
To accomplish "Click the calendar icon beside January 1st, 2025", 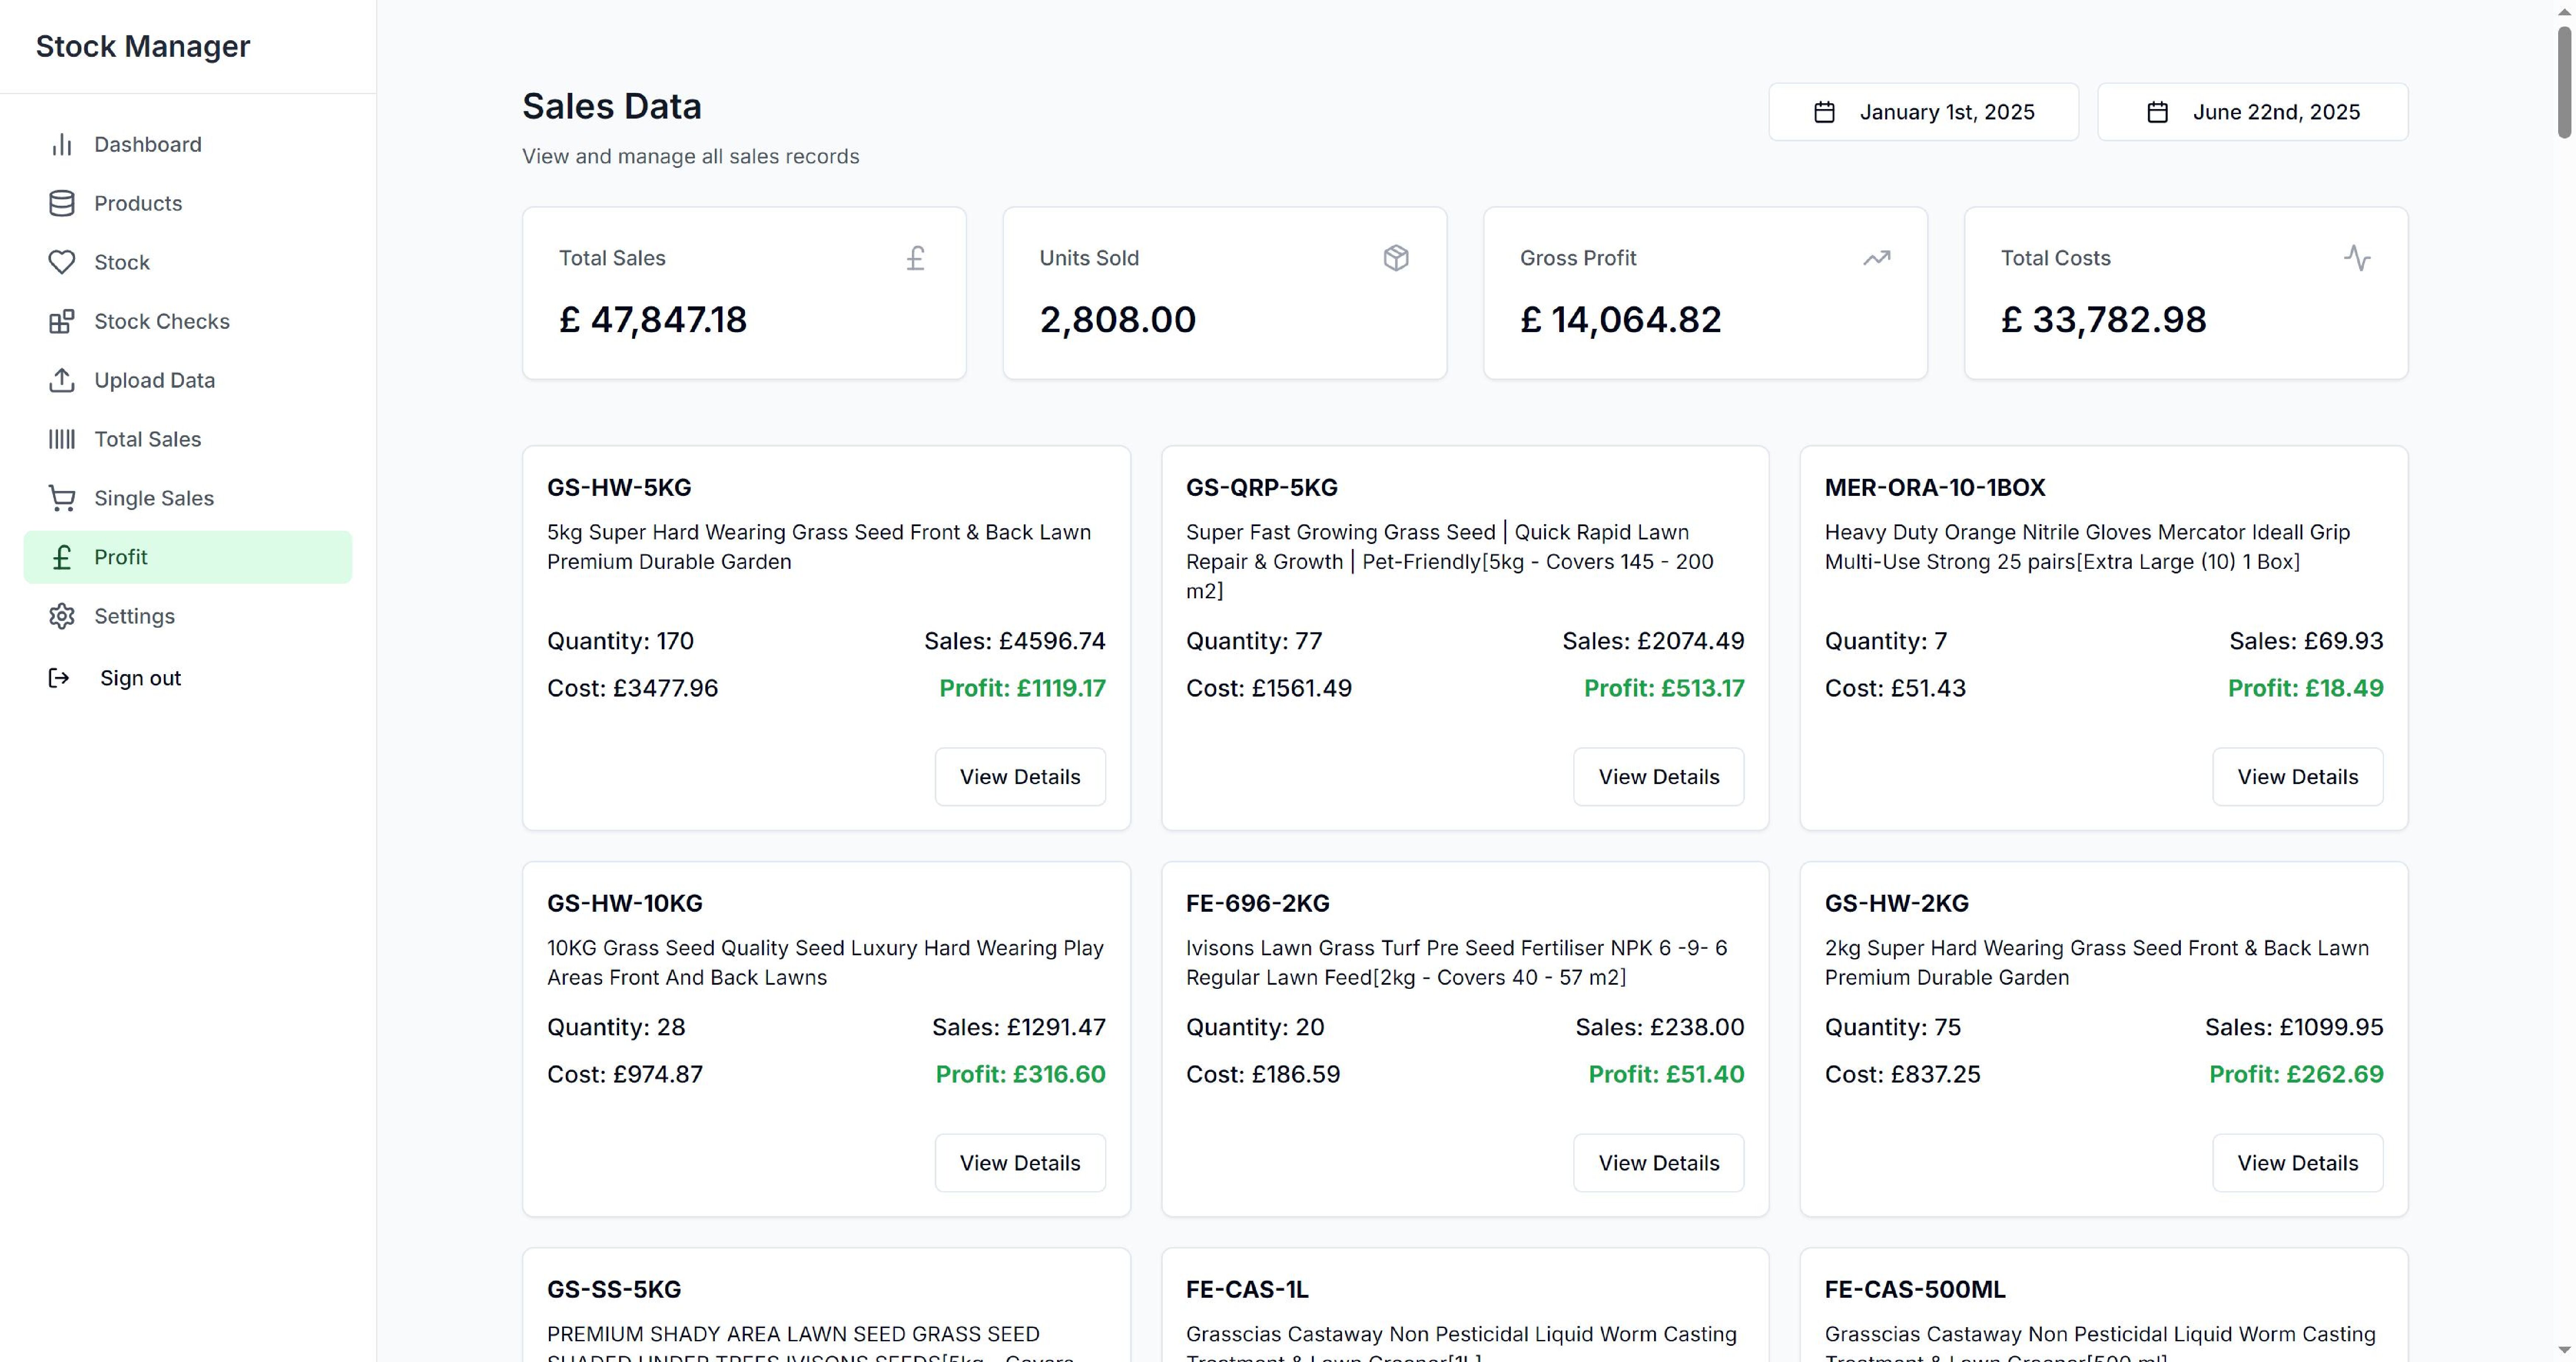I will (x=1824, y=112).
